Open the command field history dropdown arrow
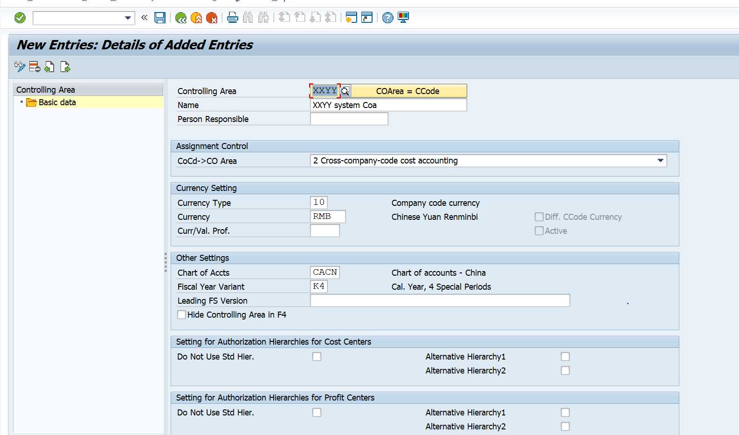The width and height of the screenshot is (739, 435). [x=128, y=18]
